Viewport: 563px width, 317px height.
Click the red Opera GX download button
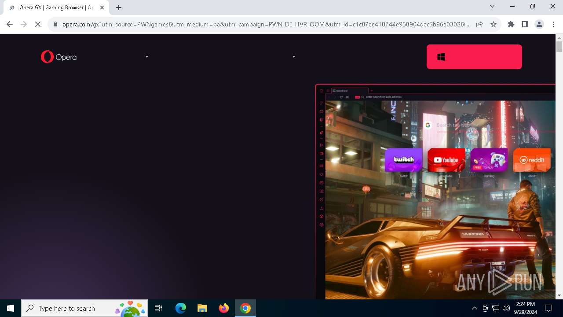click(x=474, y=57)
